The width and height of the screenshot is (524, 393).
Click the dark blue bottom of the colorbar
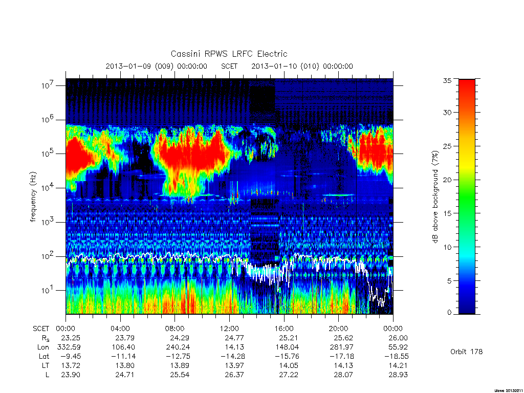pos(467,306)
